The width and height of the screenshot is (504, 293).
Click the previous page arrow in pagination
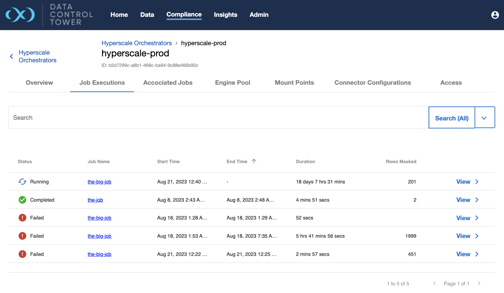[435, 283]
